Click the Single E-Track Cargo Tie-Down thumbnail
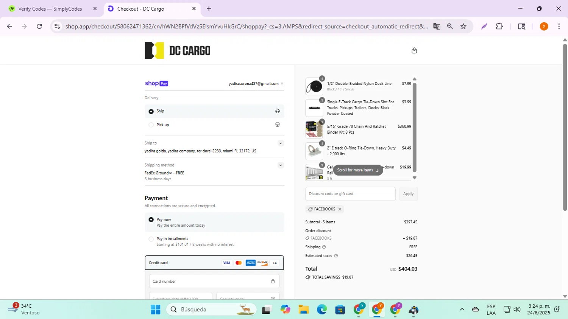The height and width of the screenshot is (319, 568). (314, 108)
